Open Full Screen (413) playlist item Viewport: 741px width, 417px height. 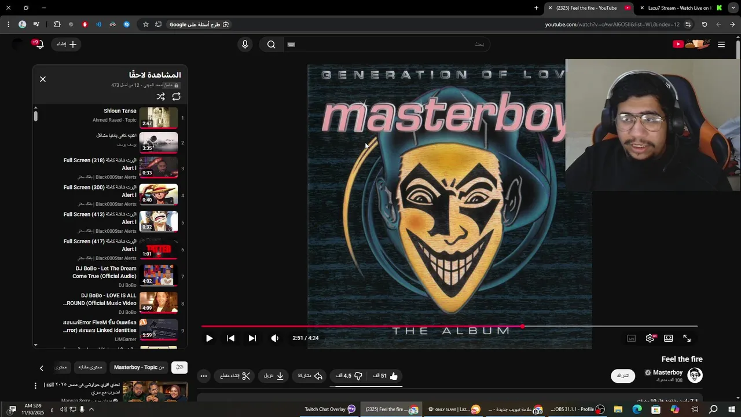coord(110,222)
